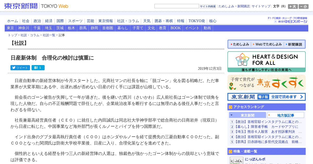
Task: Open the 東京情報 menu item
Action: pyautogui.click(x=106, y=21)
